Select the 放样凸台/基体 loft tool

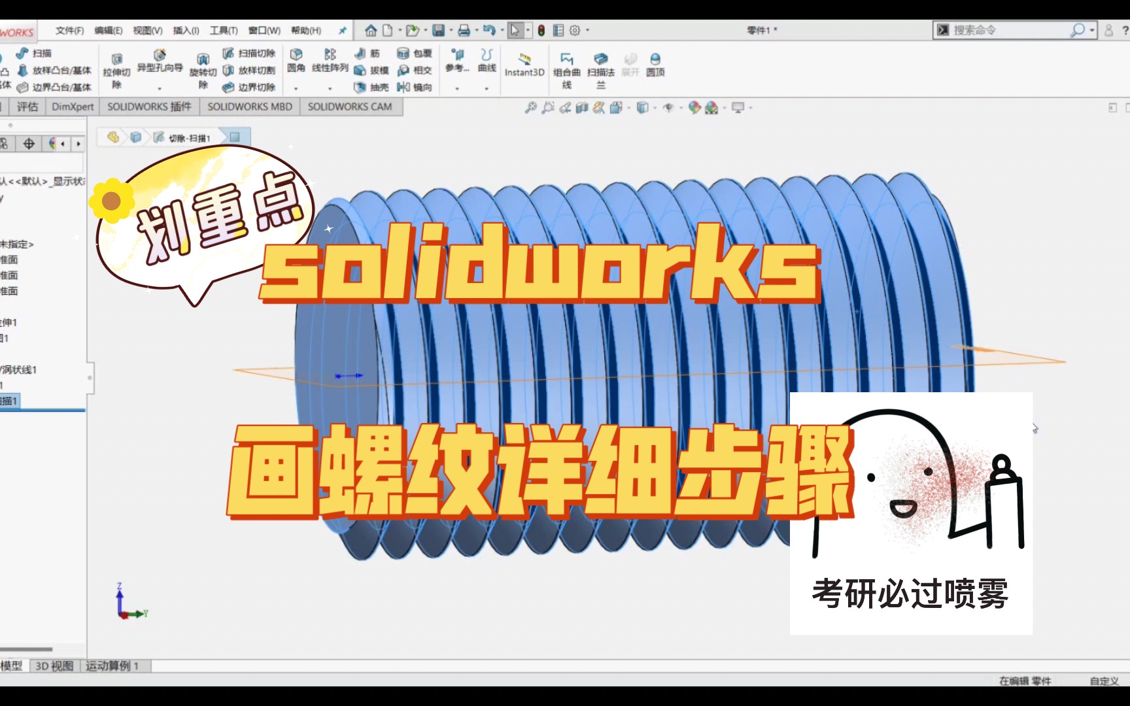pyautogui.click(x=54, y=70)
